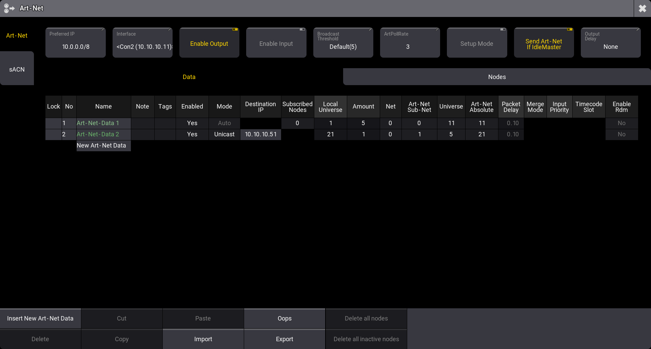Click the Export button
651x349 pixels.
(x=284, y=339)
